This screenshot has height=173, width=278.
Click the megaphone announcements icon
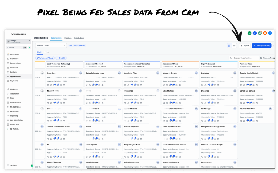[260, 33]
